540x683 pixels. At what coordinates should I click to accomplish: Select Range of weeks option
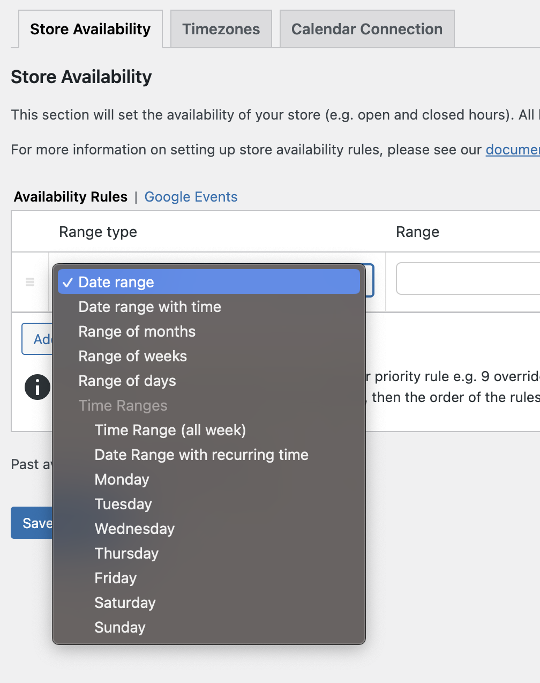click(132, 356)
